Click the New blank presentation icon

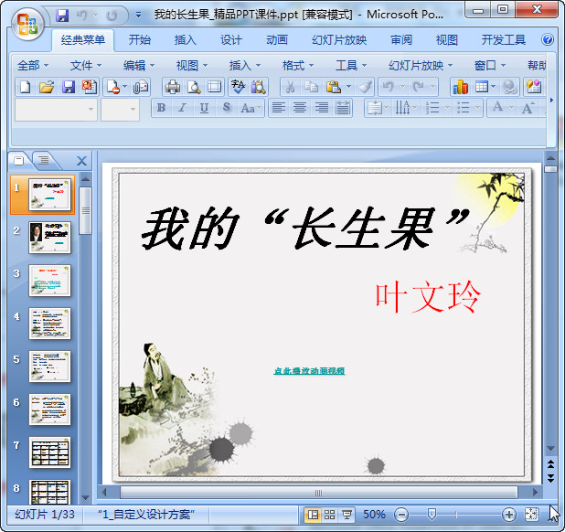pos(26,87)
